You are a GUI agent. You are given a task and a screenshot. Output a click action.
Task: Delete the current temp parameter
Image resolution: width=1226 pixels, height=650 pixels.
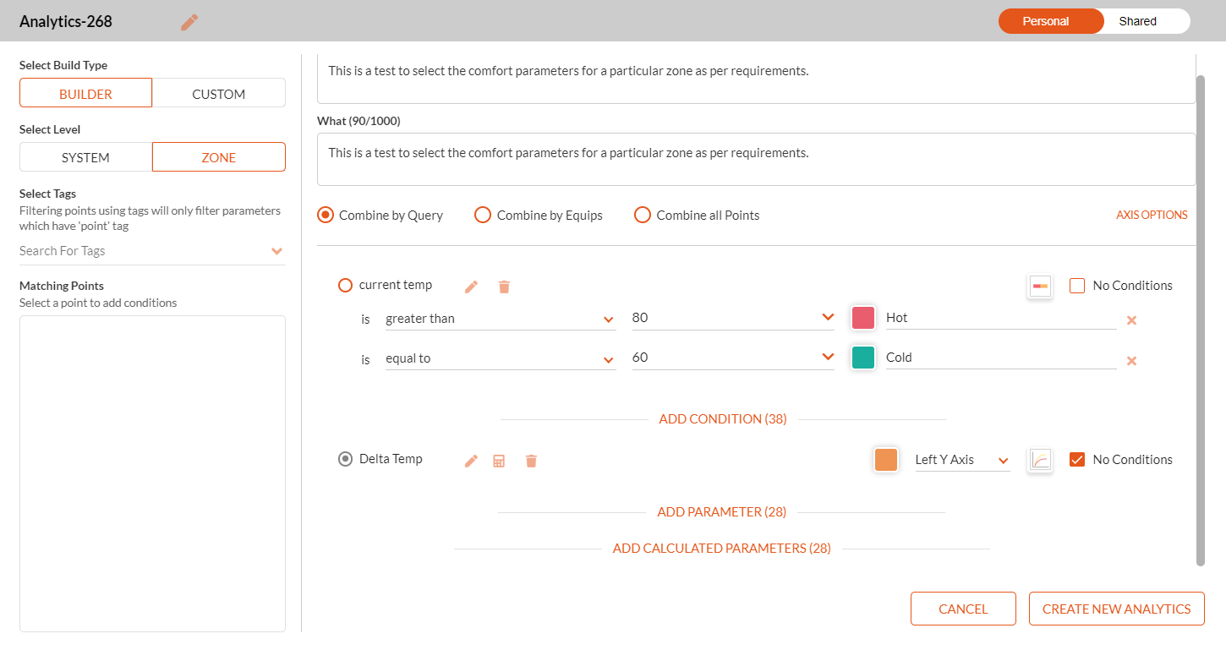504,287
